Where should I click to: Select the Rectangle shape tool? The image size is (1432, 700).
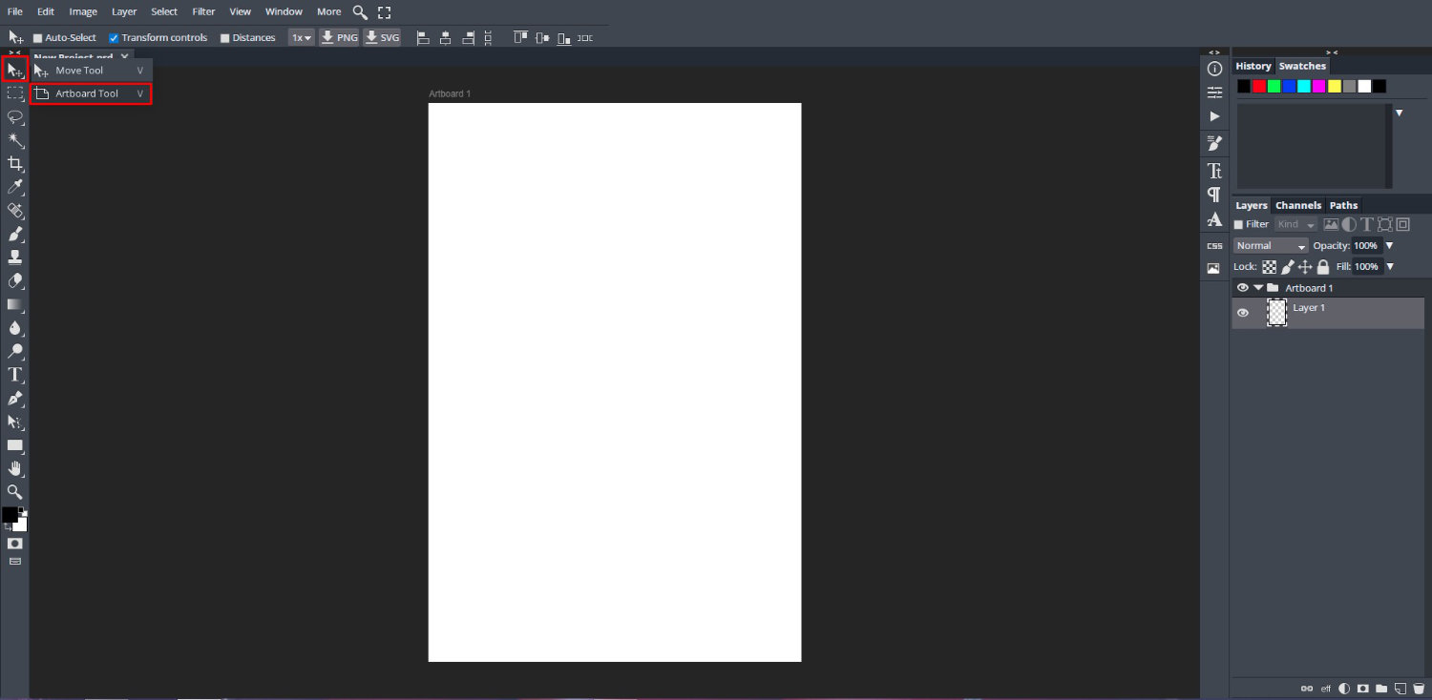[15, 445]
